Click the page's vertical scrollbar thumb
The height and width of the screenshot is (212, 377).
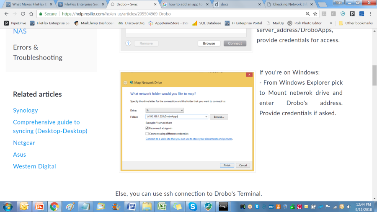374,75
